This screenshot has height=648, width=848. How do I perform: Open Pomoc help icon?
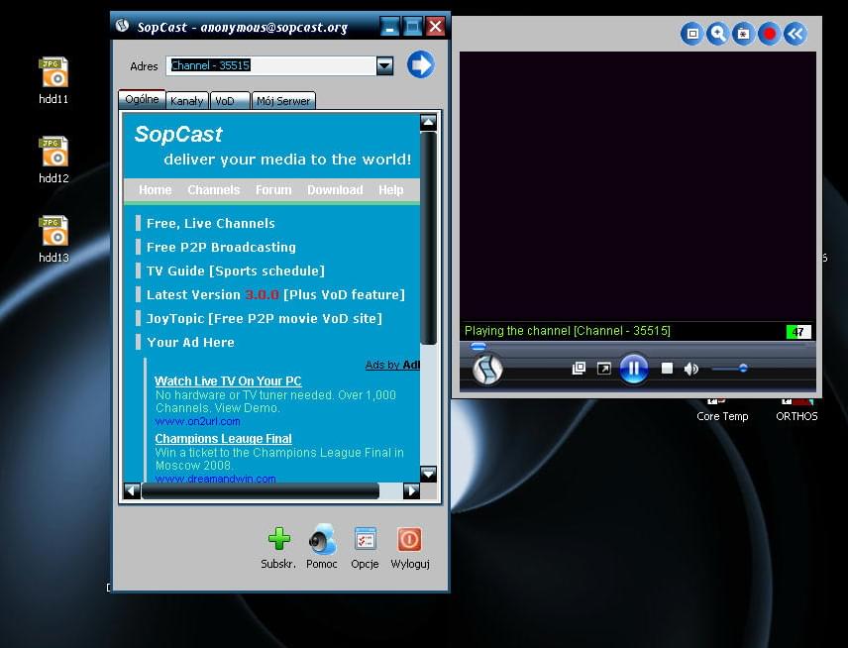pyautogui.click(x=322, y=539)
